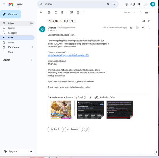Clear the in:sent search with X
159x158 pixels.
pos(108,4)
